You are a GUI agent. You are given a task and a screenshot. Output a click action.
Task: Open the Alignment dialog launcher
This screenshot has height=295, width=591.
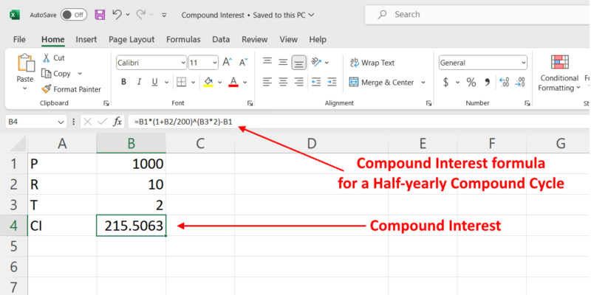(428, 103)
